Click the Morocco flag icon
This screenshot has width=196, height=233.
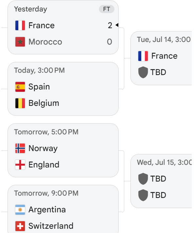pos(20,42)
